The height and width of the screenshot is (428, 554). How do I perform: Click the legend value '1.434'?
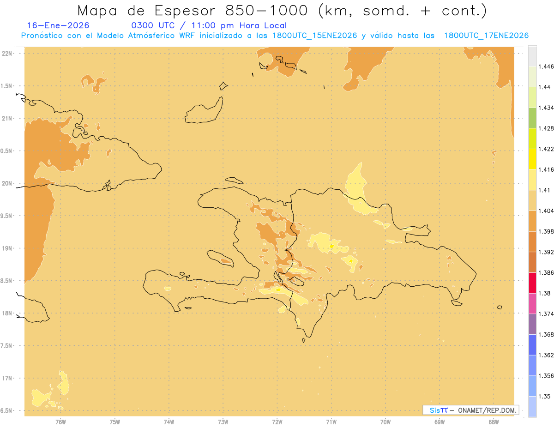point(546,108)
